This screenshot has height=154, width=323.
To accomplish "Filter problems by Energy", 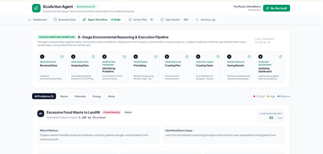I will (x=97, y=96).
